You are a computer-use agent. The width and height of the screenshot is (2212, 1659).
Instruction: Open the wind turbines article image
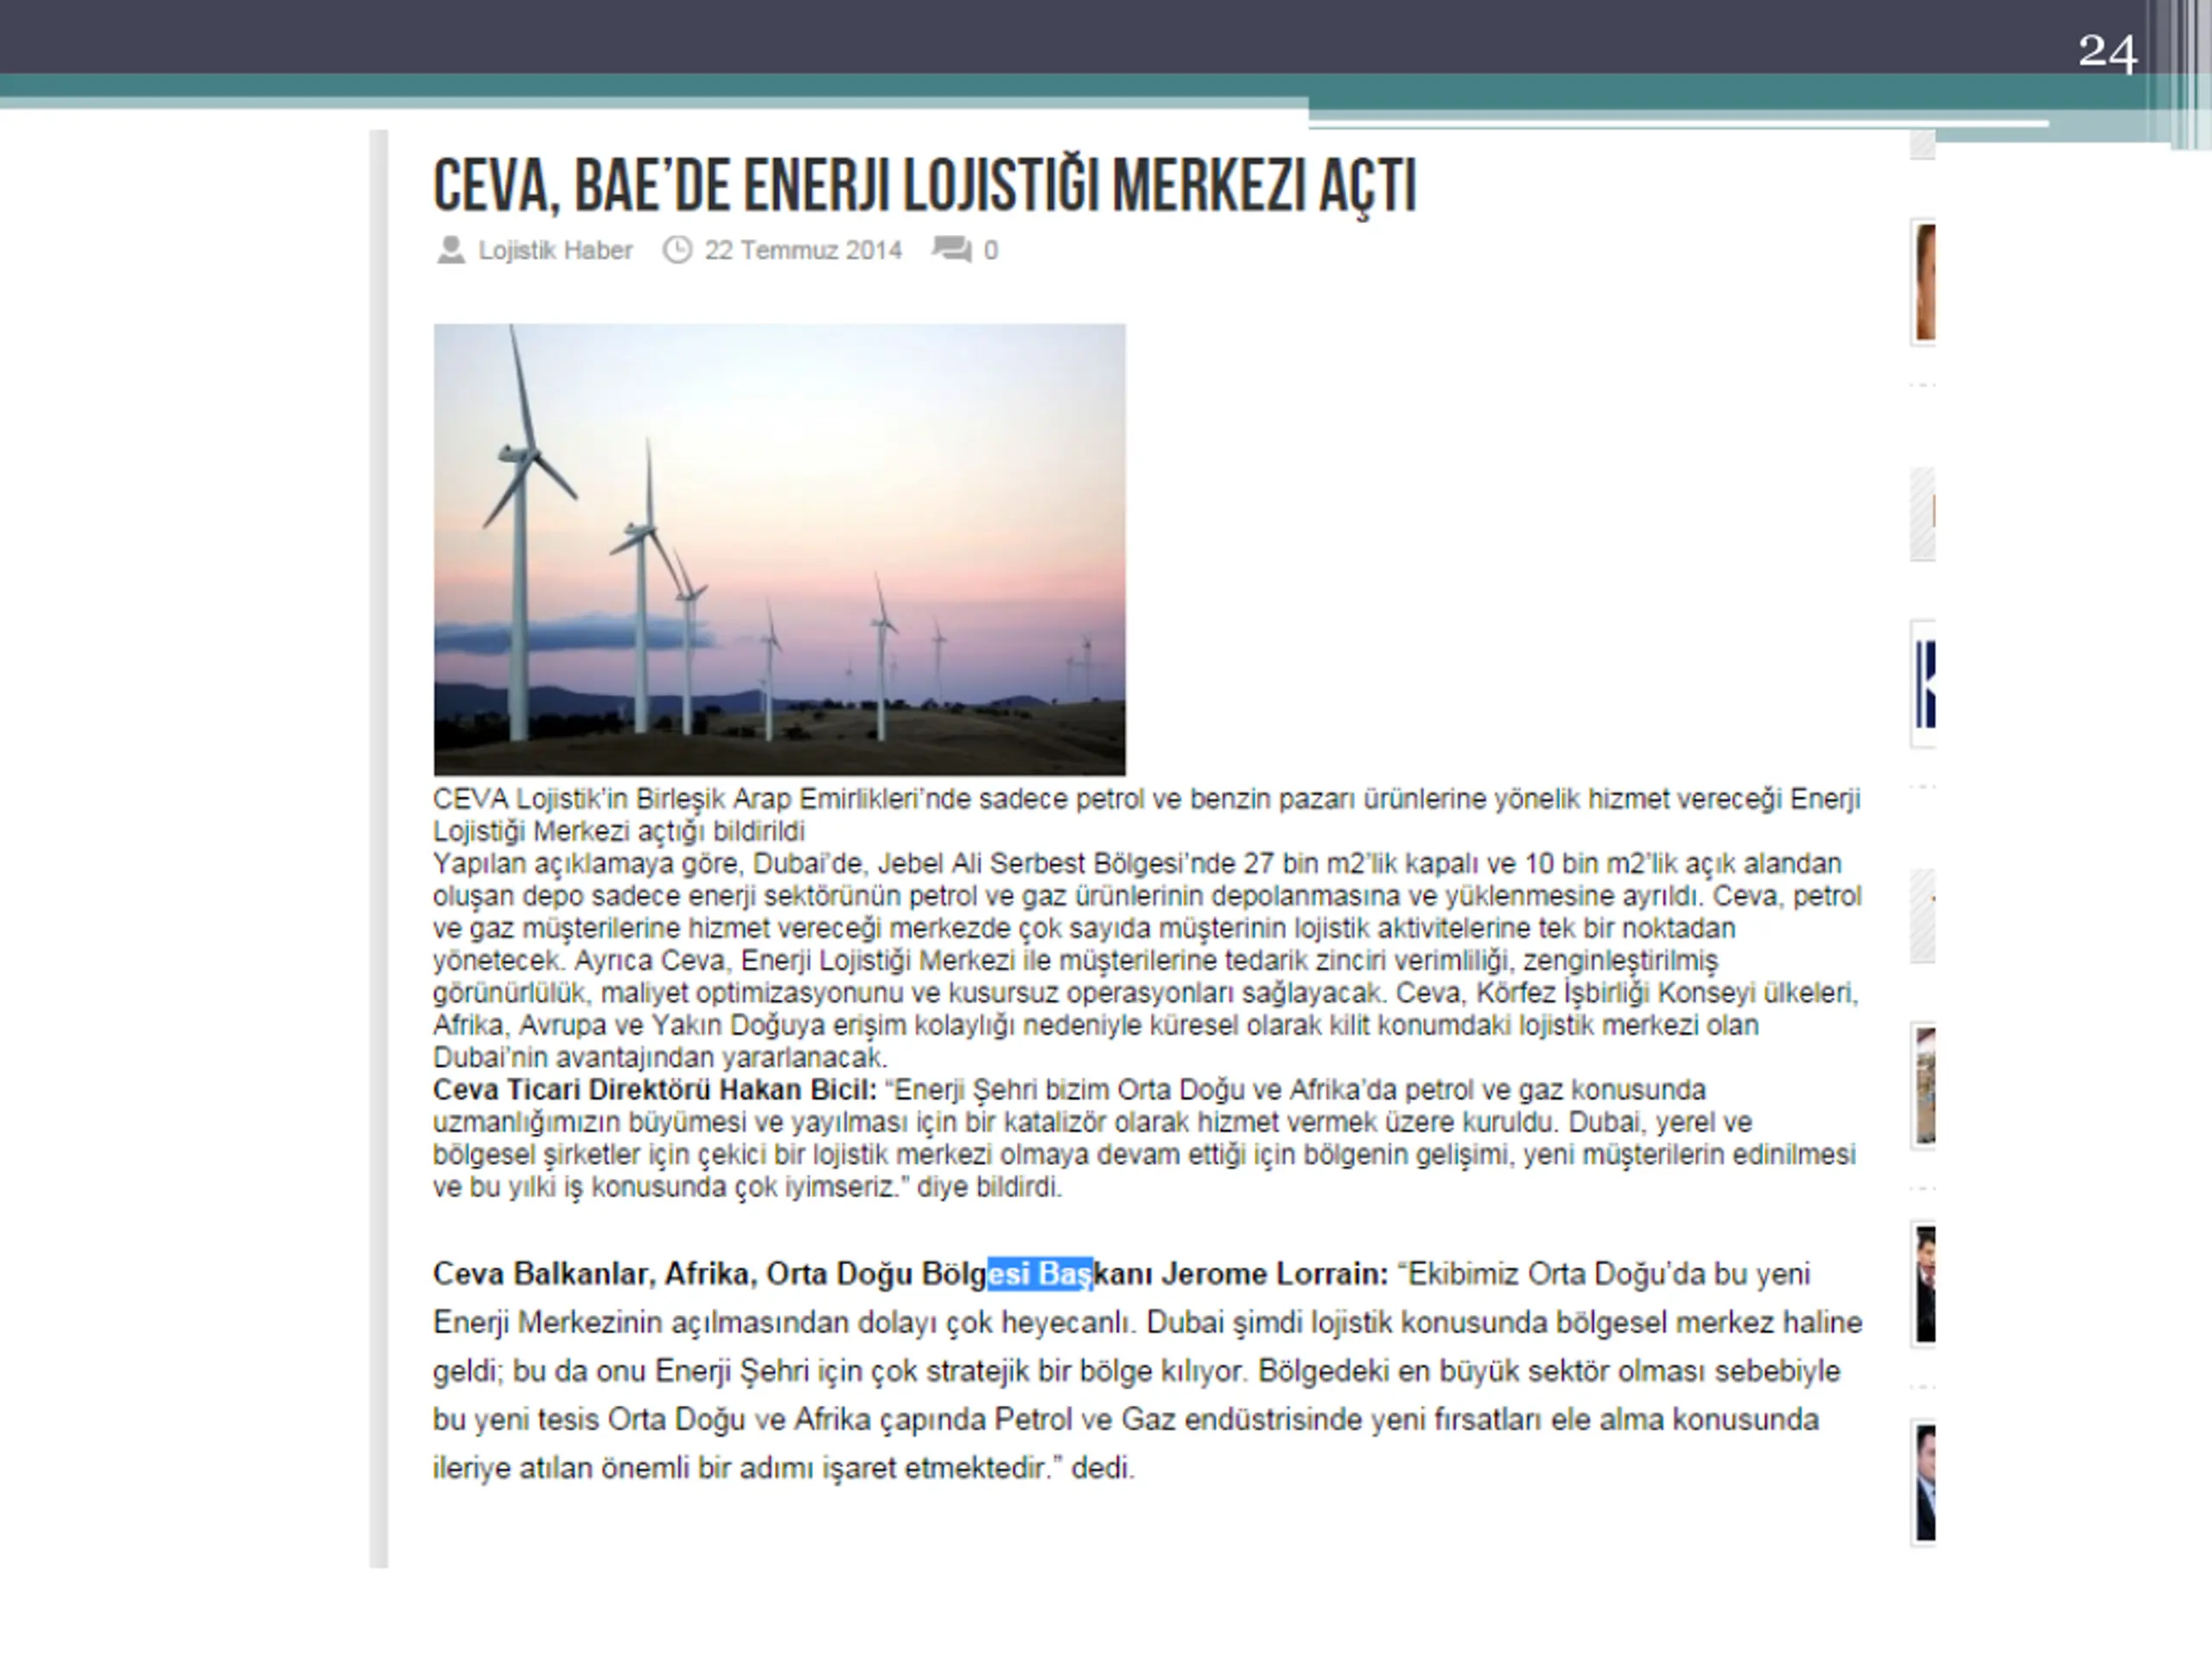[x=779, y=549]
